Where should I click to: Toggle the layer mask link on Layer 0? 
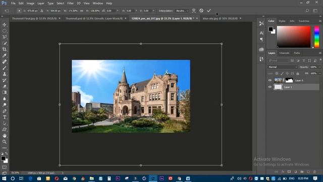284,80
